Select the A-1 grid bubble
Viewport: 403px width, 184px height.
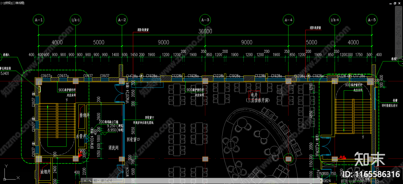39,20
